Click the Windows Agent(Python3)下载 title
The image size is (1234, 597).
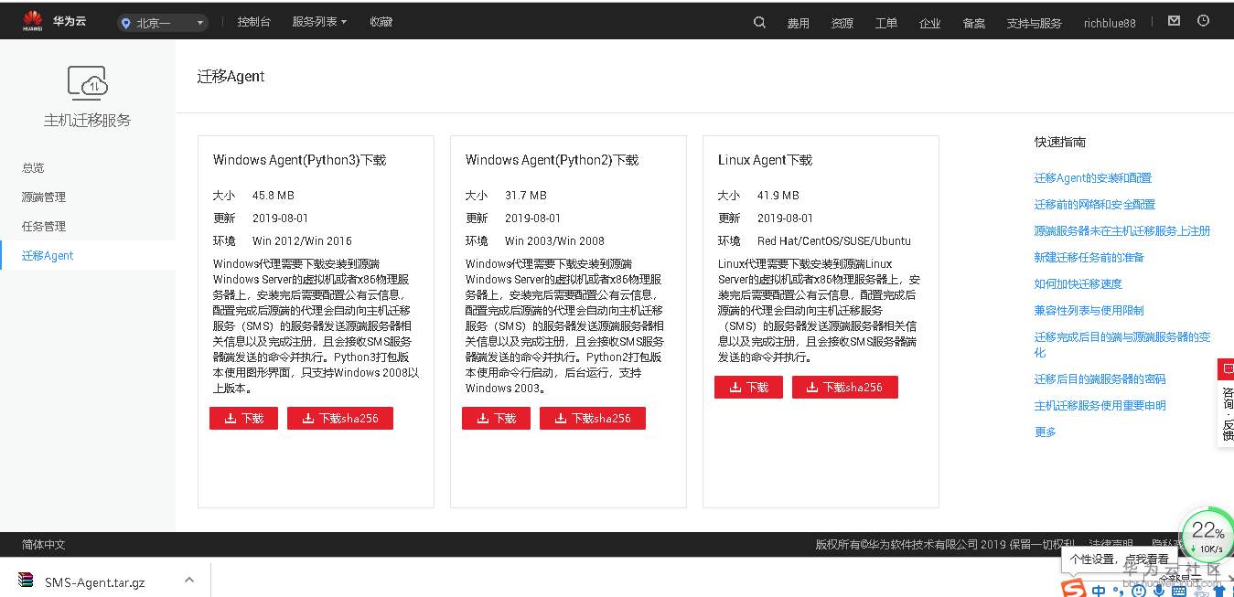click(300, 160)
